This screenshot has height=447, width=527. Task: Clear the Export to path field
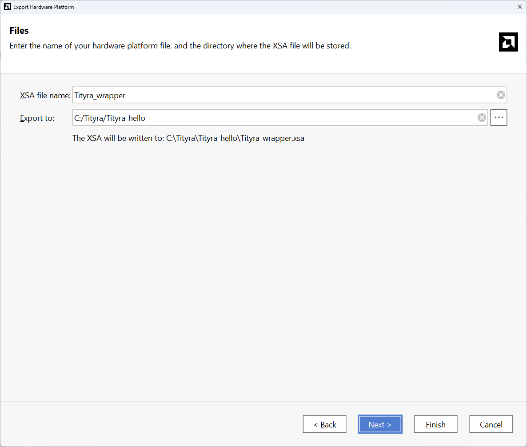[482, 118]
